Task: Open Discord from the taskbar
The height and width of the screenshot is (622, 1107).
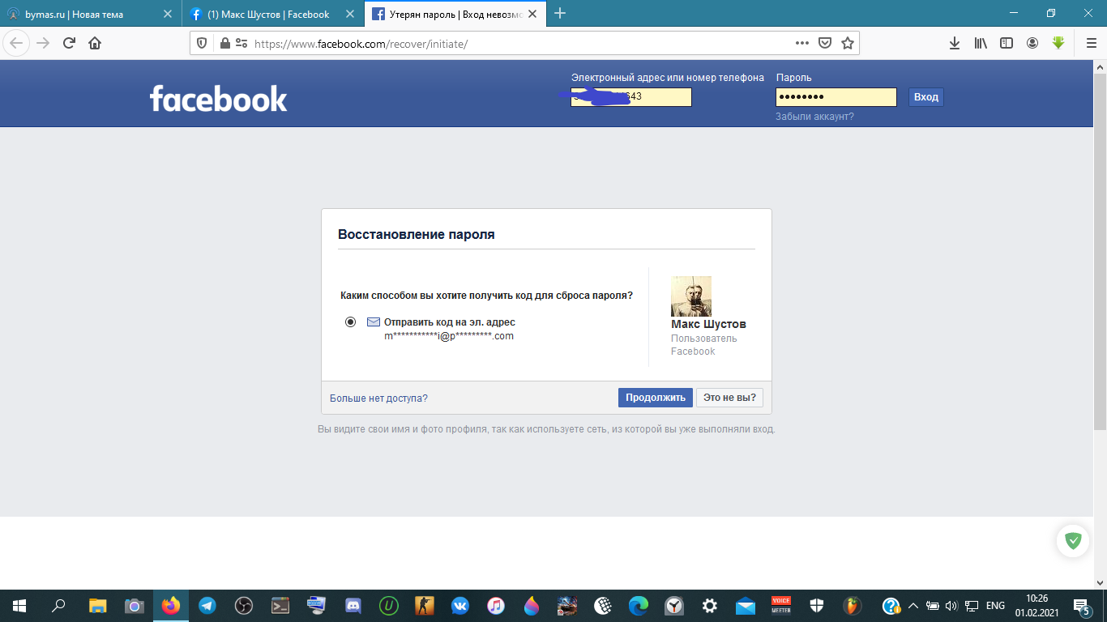Action: coord(353,606)
